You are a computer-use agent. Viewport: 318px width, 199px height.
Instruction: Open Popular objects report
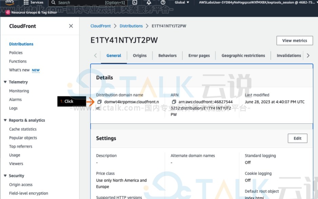(23, 138)
